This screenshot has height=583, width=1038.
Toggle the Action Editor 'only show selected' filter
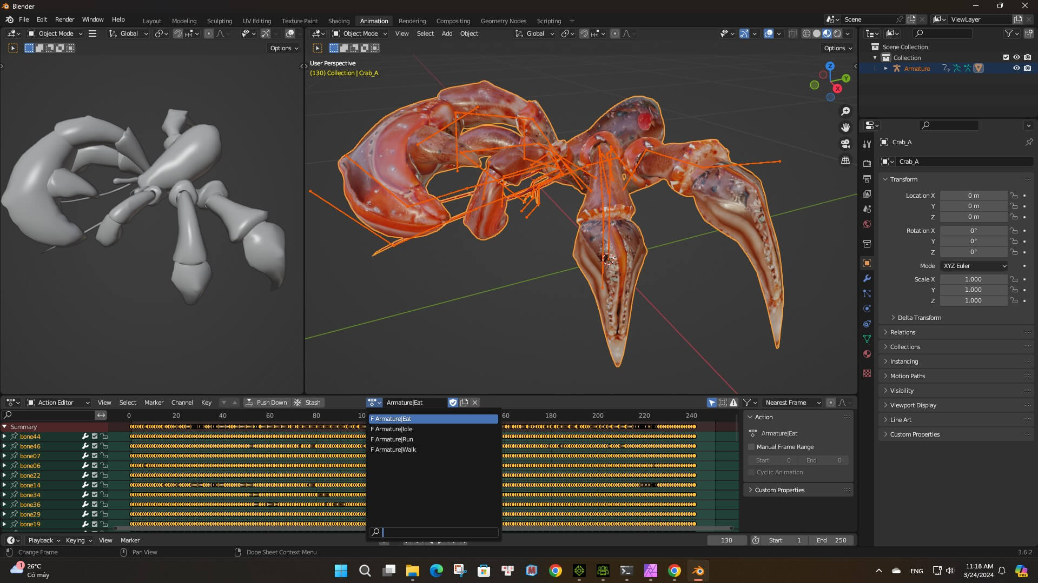coord(712,403)
